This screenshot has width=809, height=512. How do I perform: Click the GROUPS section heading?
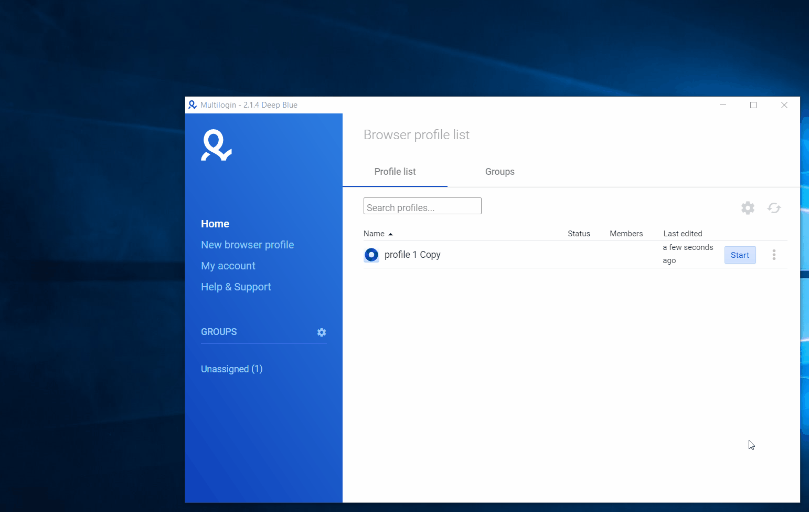[x=219, y=332]
